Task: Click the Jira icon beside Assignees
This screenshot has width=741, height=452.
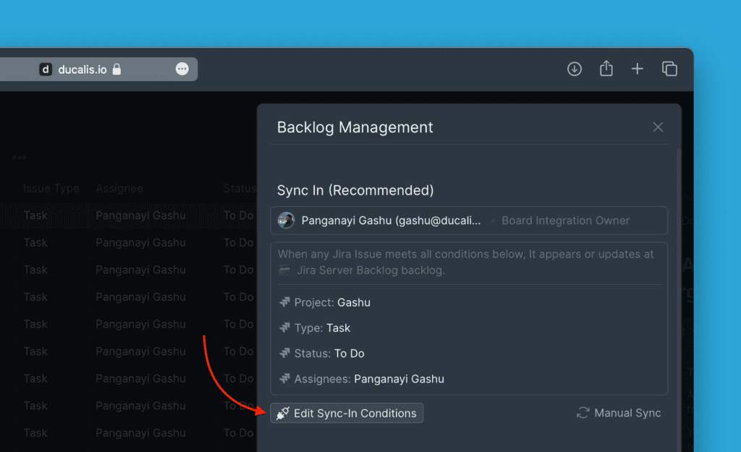Action: [284, 378]
